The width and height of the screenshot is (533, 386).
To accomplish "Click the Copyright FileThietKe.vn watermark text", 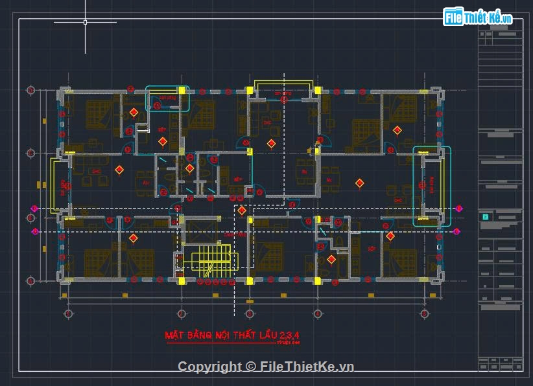I will (x=266, y=367).
